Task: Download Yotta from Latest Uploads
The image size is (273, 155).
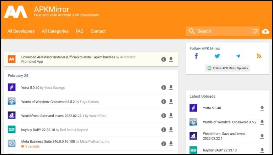Action: tap(262, 108)
